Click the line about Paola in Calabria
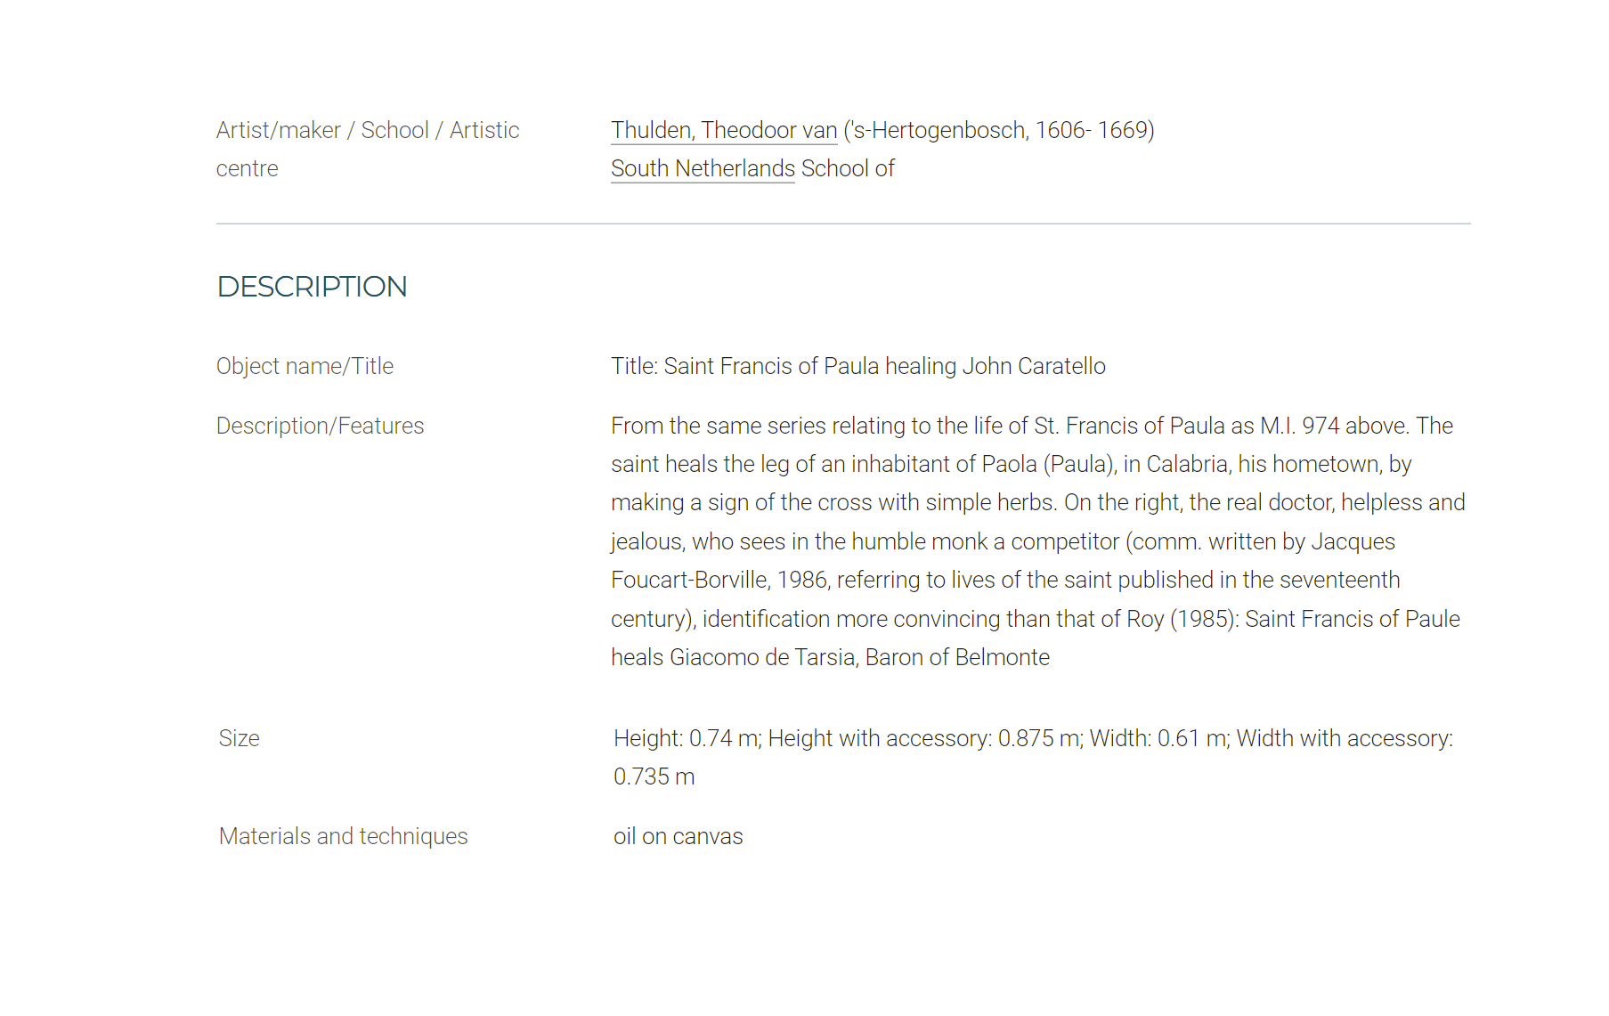 [x=1011, y=464]
